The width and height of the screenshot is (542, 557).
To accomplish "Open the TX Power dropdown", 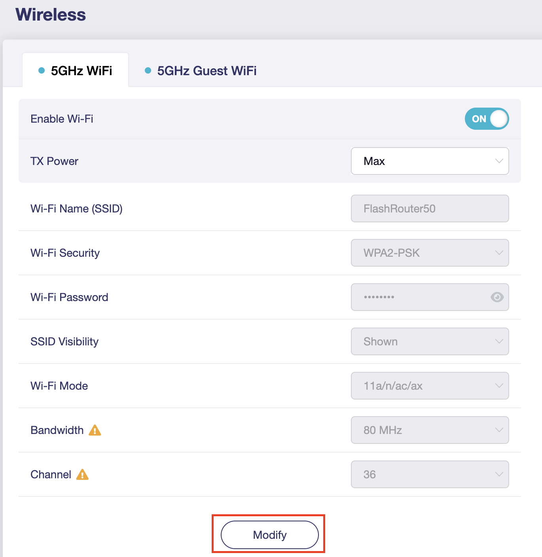I will pyautogui.click(x=430, y=161).
